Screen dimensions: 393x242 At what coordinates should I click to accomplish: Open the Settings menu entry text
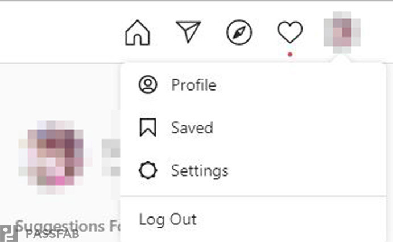199,170
